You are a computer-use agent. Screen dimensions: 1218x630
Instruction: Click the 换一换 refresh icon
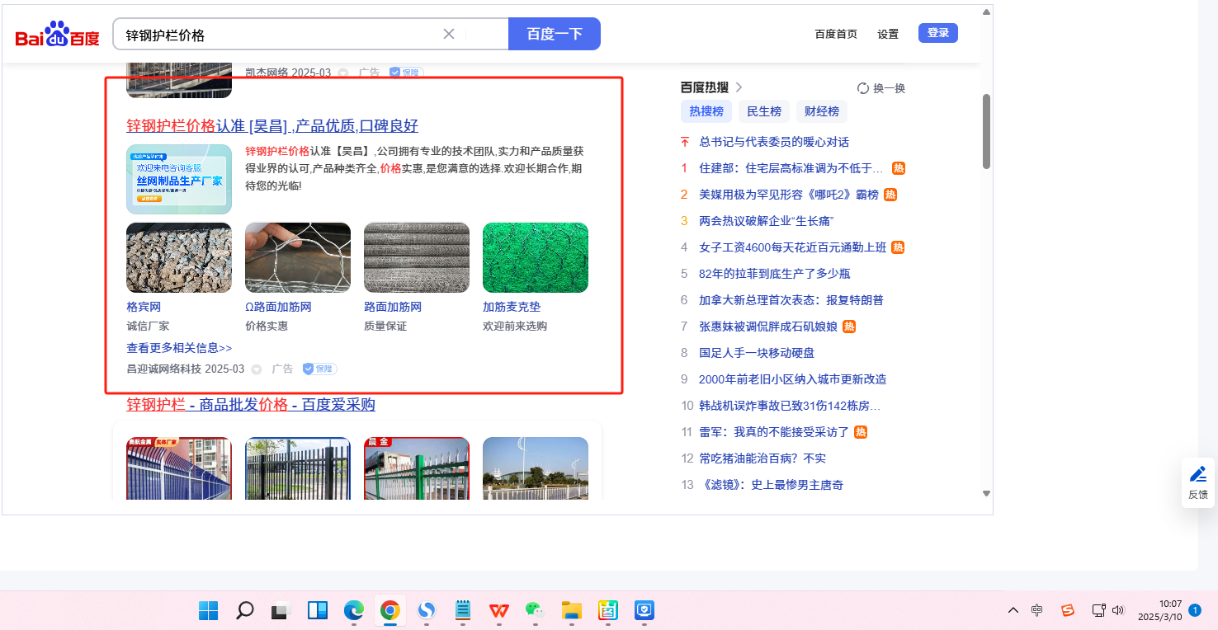point(863,88)
